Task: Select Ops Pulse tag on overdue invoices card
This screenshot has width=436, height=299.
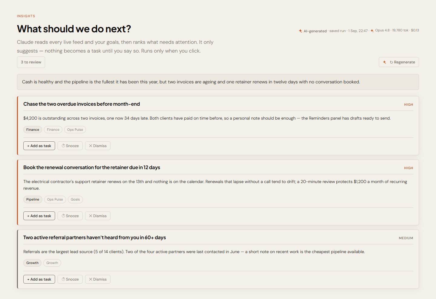Action: (75, 130)
